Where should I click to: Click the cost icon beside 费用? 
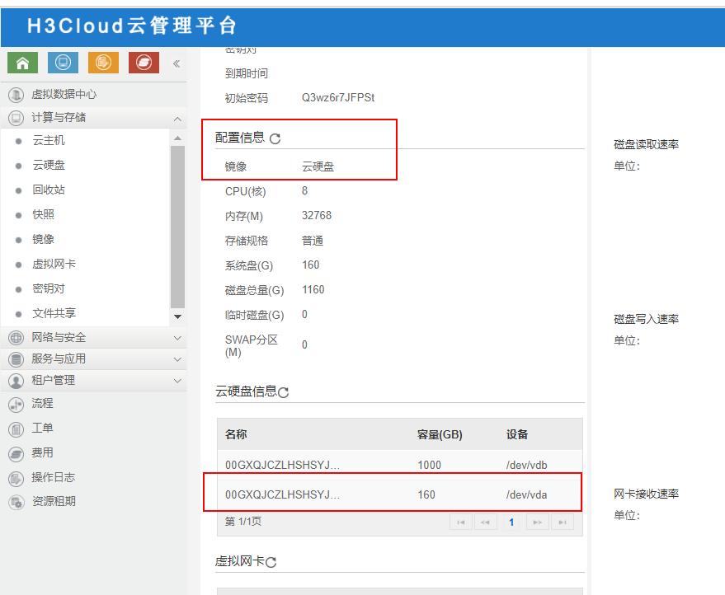click(16, 454)
